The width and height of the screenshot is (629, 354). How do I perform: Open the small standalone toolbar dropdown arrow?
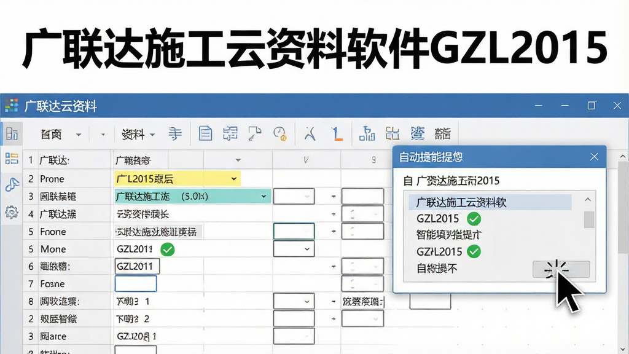click(x=103, y=135)
